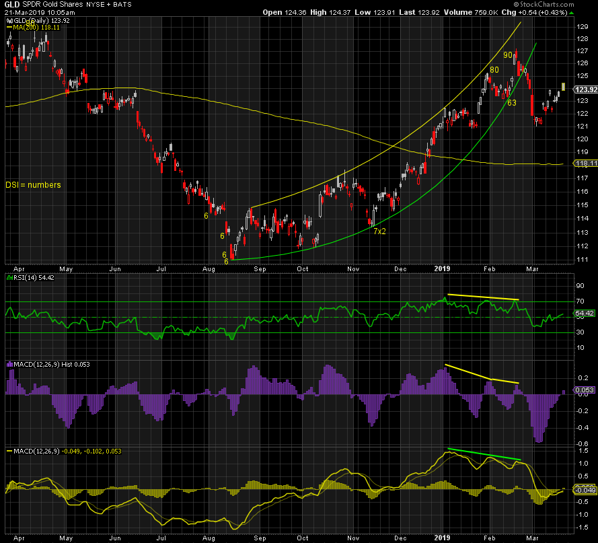Click the candlestick icon beside GLD (Daily) legend
This screenshot has width=598, height=543.
[x=9, y=21]
